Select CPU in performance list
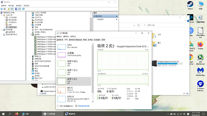Screen dimensions: 207x116 74,47
